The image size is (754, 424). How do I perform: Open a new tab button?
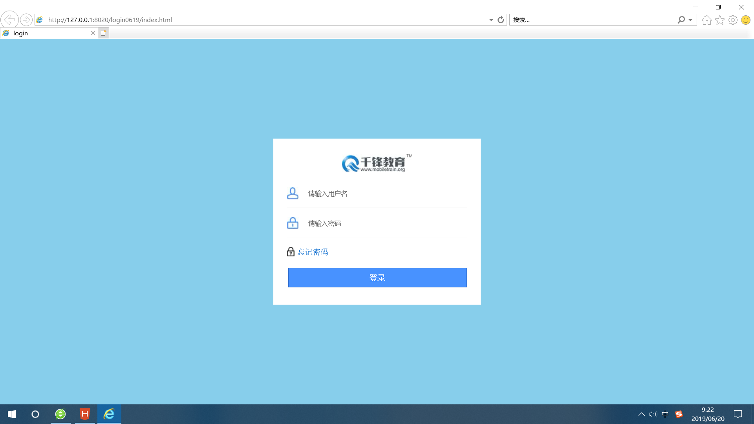(103, 33)
